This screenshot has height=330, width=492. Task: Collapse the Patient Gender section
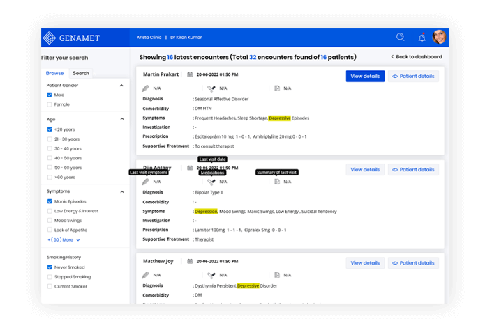[121, 86]
